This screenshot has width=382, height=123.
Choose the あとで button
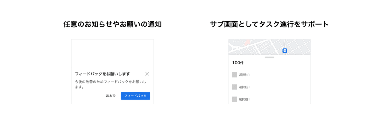[x=111, y=96]
